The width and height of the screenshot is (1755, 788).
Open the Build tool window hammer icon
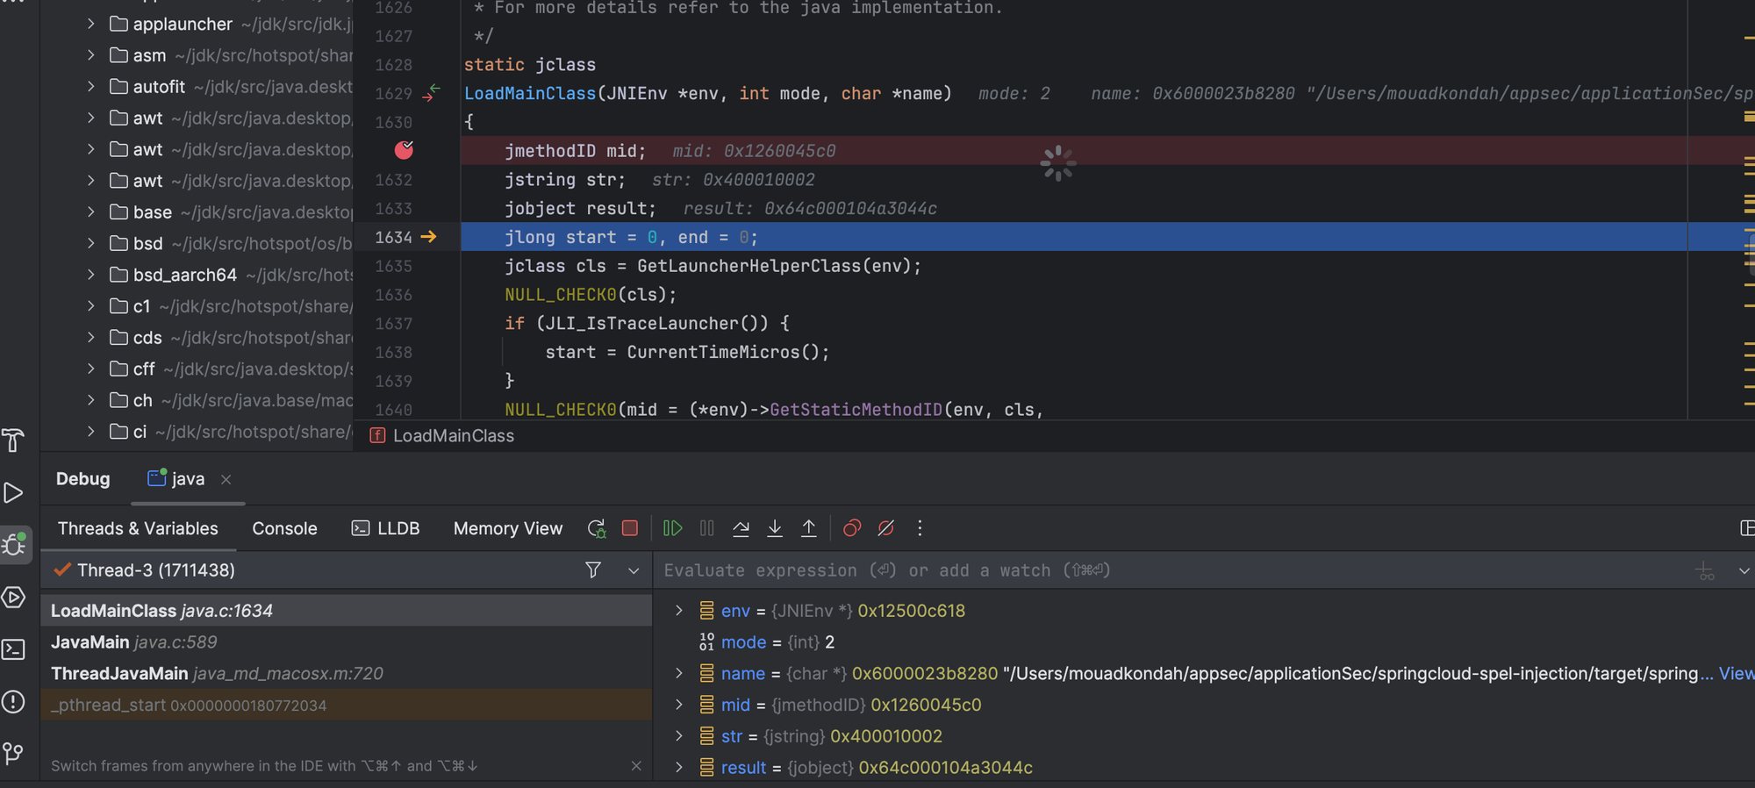(x=13, y=441)
